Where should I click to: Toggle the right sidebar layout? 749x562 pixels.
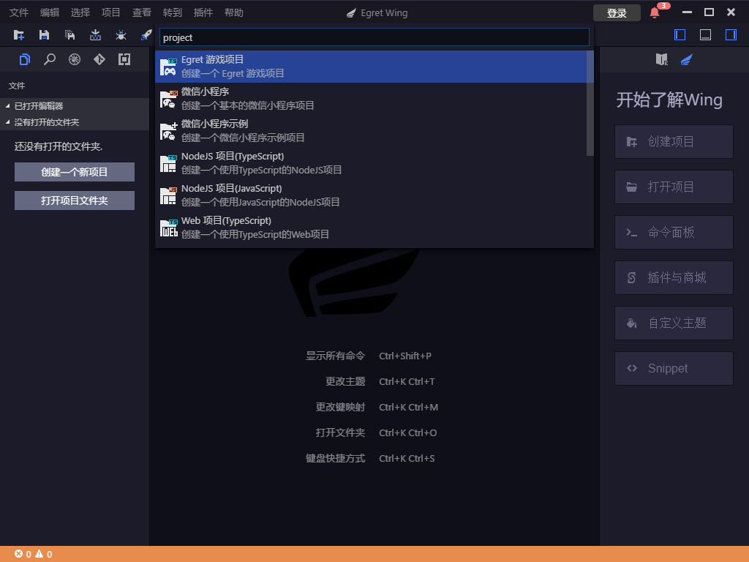[x=731, y=35]
